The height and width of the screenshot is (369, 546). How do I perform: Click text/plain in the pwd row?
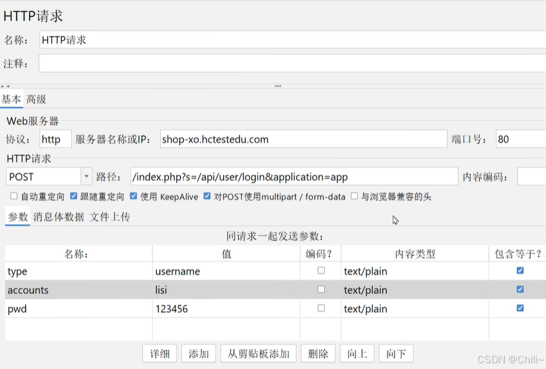point(415,309)
